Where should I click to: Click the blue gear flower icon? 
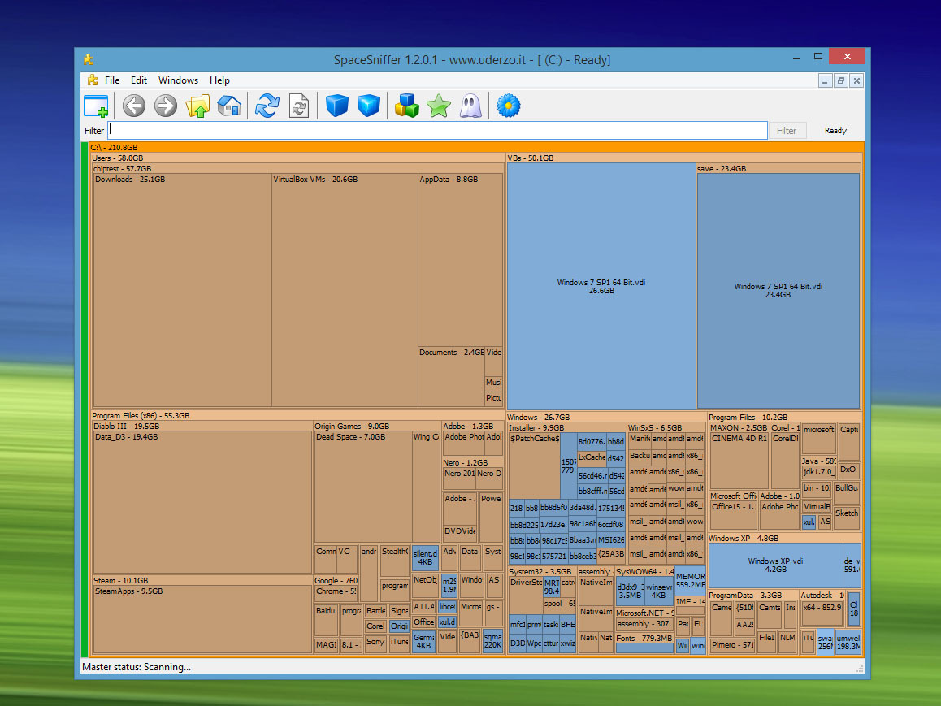tap(509, 106)
